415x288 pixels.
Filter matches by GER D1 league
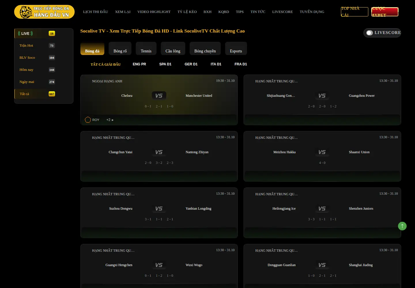pos(191,64)
